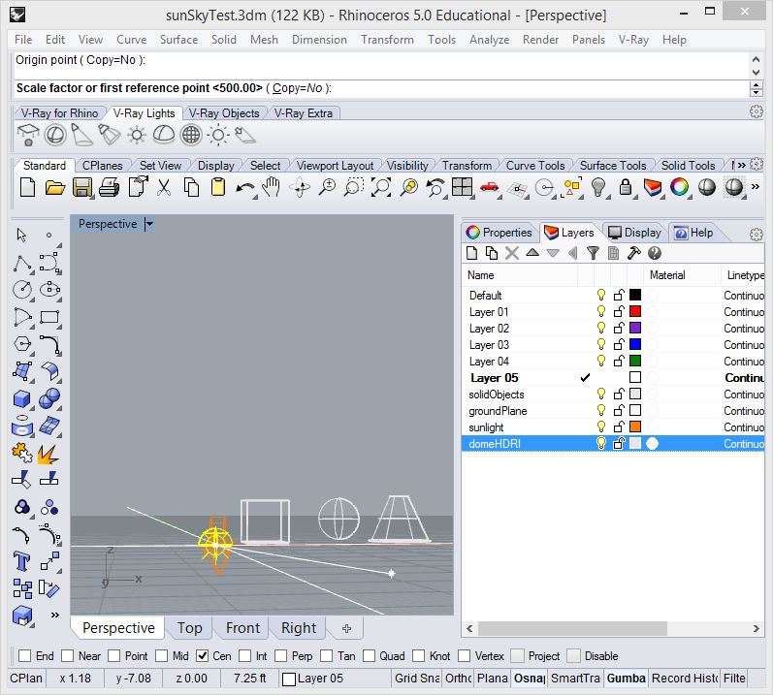The image size is (773, 695).
Task: Click the Layers panel horizontal scrollbar
Action: click(572, 628)
